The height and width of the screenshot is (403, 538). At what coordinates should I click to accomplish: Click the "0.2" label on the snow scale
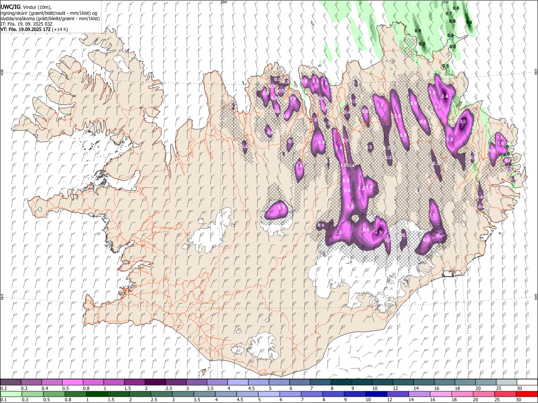point(3,388)
